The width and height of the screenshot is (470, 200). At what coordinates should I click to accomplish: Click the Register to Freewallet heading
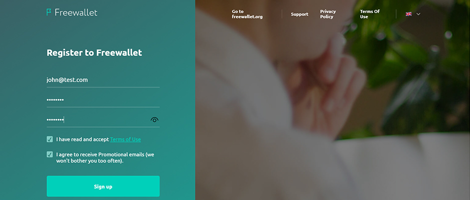tap(94, 53)
